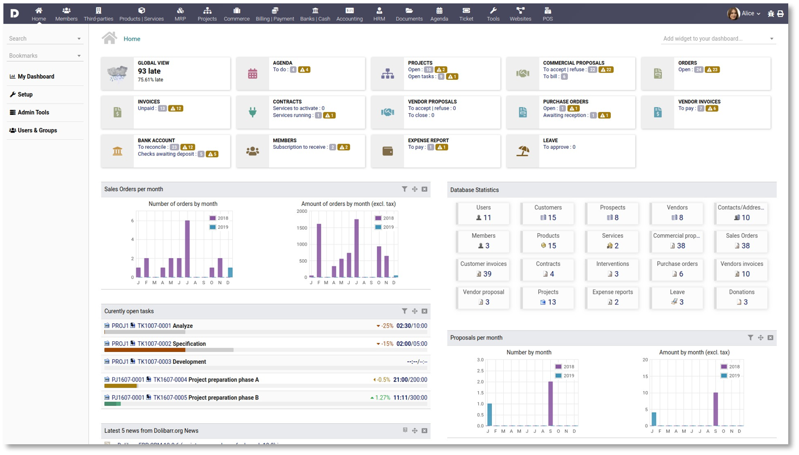Click the Leave card beach umbrella icon

point(522,151)
